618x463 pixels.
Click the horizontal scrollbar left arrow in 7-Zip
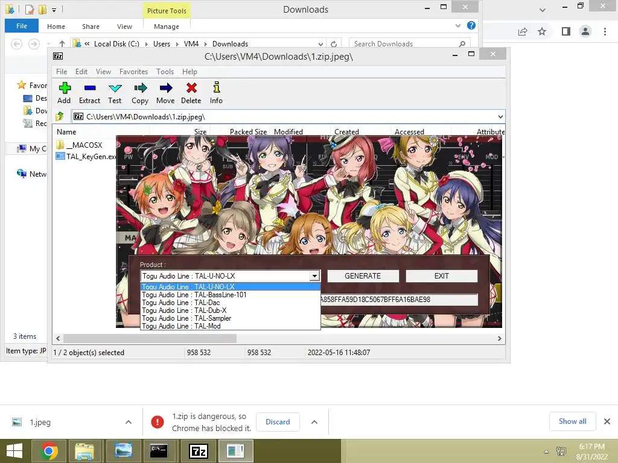point(59,338)
